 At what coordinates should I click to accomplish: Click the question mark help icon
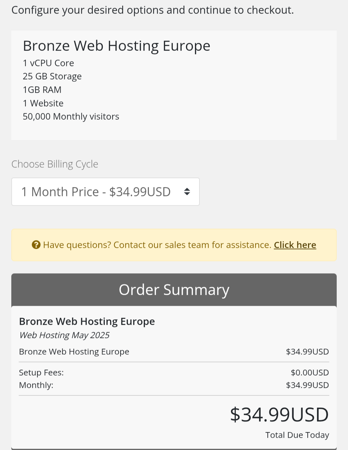(36, 245)
